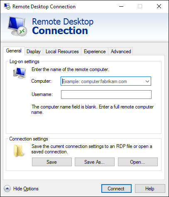Image resolution: width=169 pixels, height=197 pixels.
Task: Click the yellow folder icon in Connection settings
Action: (x=19, y=150)
